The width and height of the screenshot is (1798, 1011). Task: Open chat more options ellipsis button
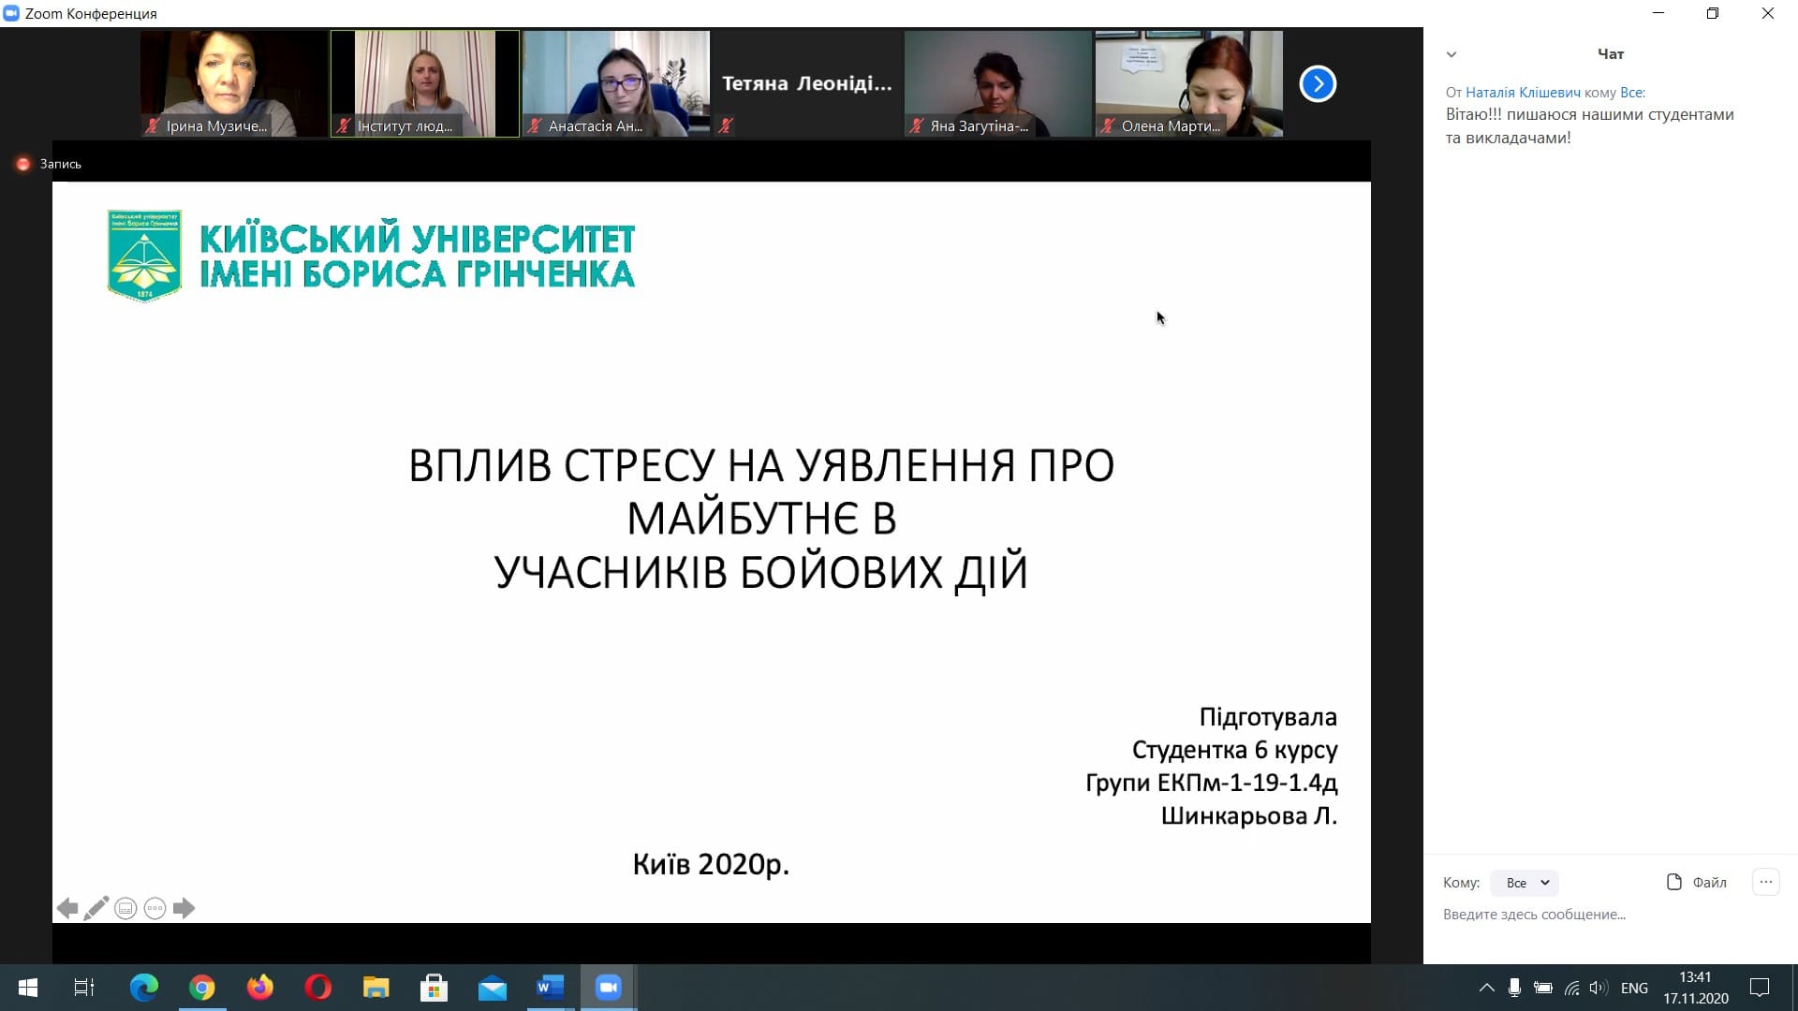coord(1765,882)
